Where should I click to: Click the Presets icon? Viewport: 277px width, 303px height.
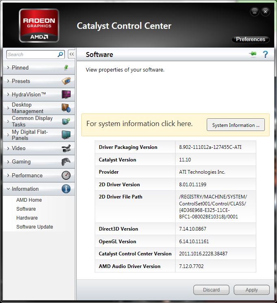[66, 81]
